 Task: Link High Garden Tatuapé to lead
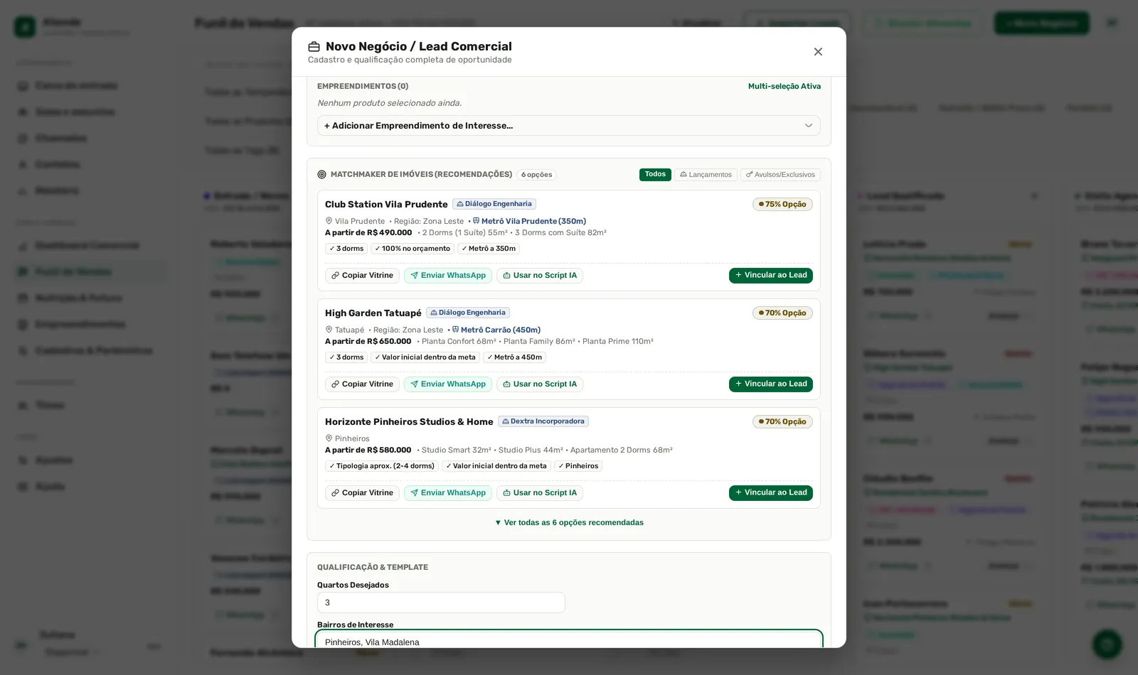[771, 384]
